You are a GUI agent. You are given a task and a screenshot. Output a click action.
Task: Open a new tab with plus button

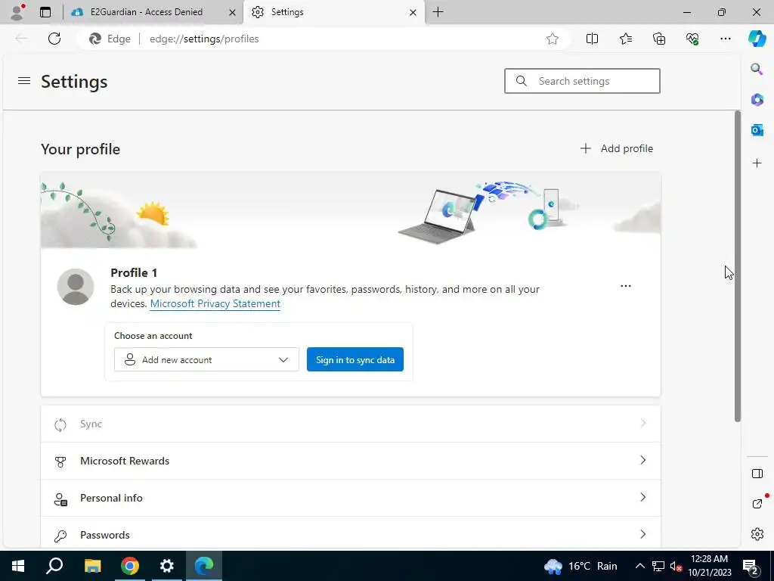438,12
